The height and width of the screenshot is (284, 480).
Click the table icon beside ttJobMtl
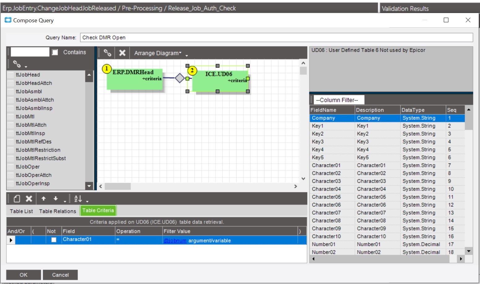click(x=11, y=117)
